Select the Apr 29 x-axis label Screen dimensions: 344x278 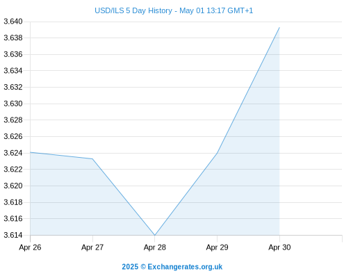pos(217,247)
